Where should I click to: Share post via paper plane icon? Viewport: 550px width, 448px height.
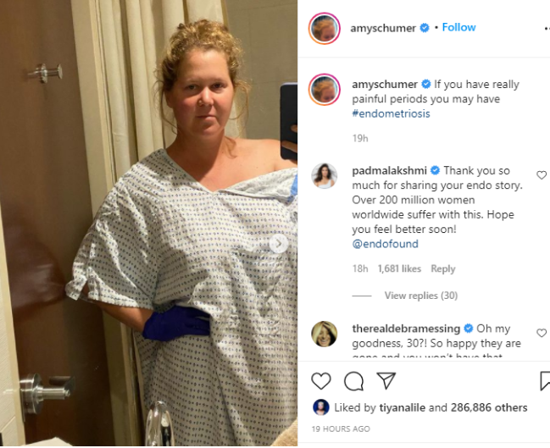[x=386, y=380]
